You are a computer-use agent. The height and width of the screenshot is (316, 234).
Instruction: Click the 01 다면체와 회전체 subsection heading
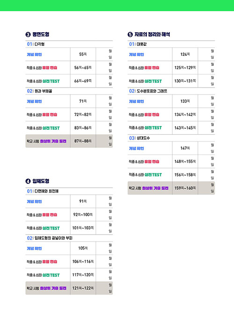pyautogui.click(x=43, y=191)
